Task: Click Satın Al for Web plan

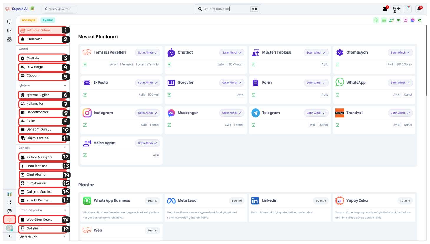Action: (x=152, y=230)
